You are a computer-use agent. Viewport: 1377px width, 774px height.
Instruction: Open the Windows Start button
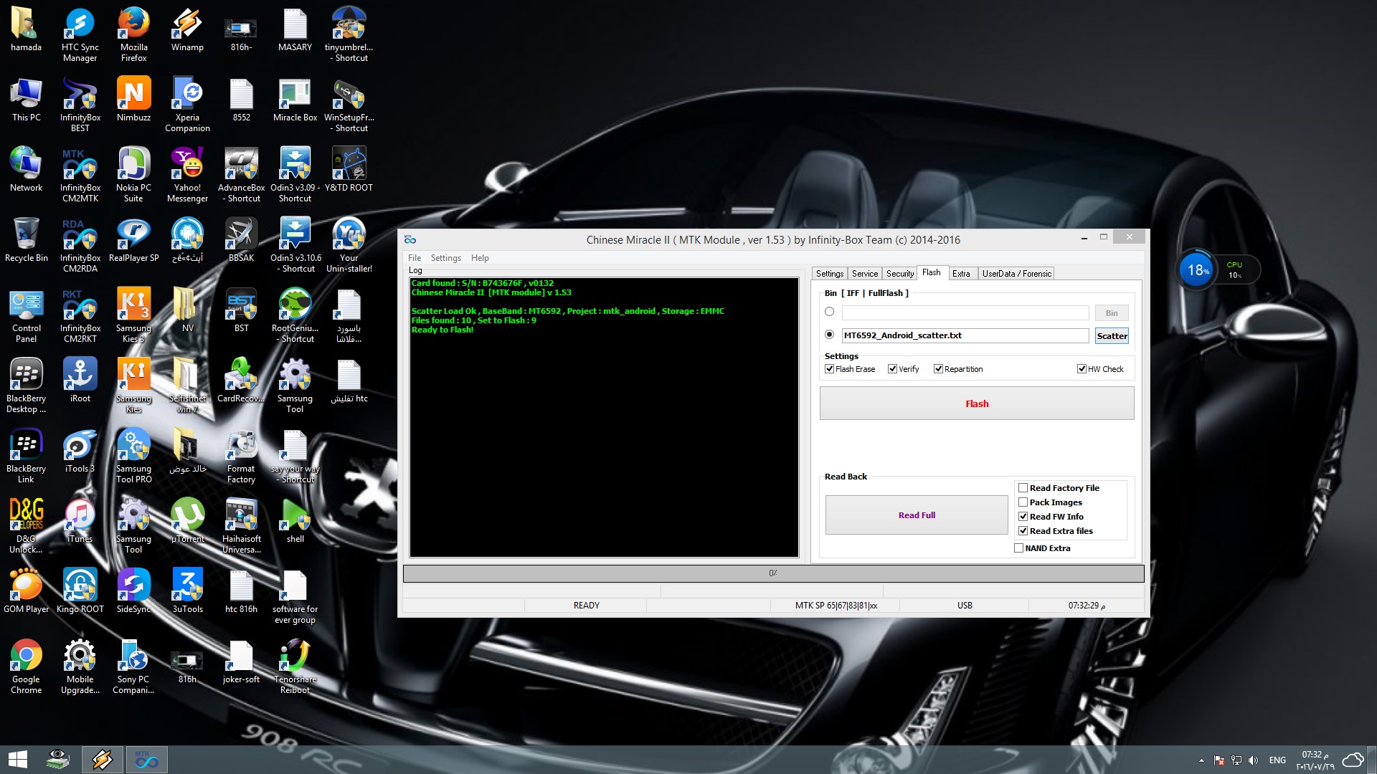18,760
